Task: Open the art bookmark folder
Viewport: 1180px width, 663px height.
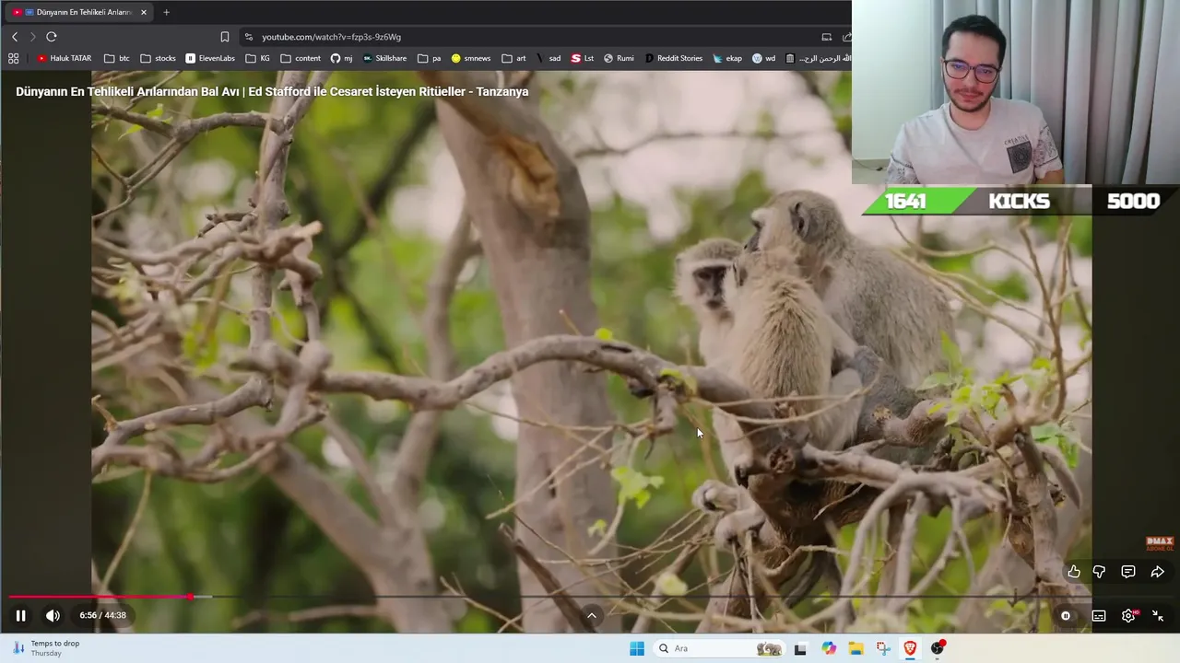Action: (x=514, y=58)
